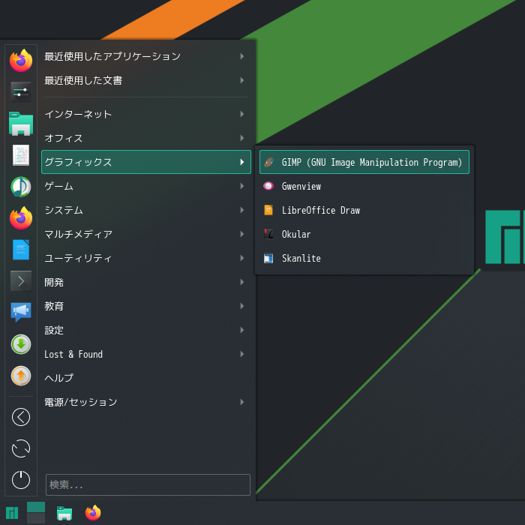Open the green music note player icon

pyautogui.click(x=21, y=187)
